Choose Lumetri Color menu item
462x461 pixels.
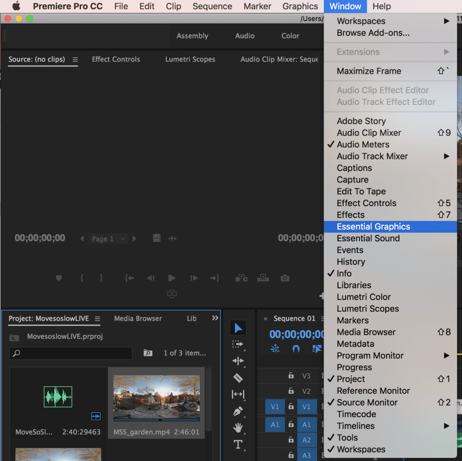(x=390, y=297)
